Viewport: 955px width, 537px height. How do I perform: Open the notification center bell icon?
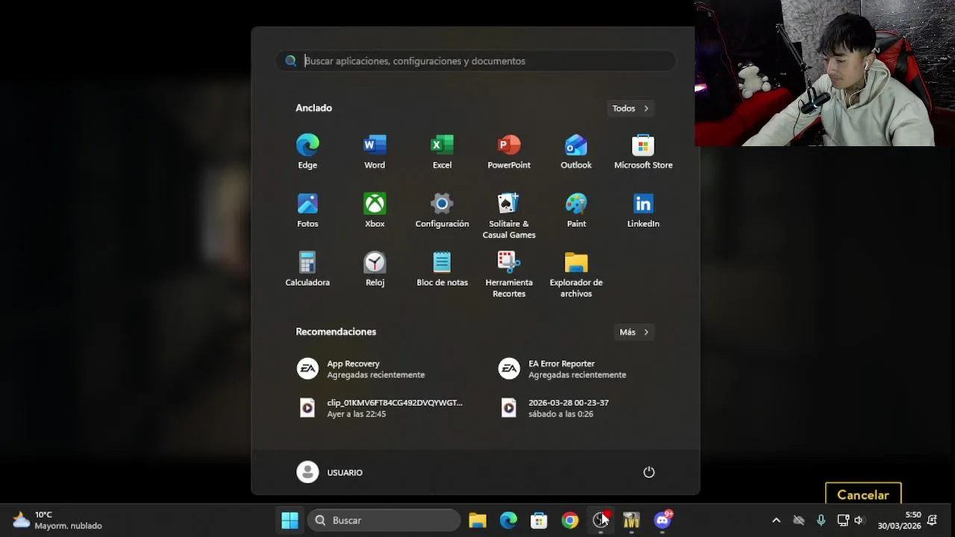click(x=932, y=521)
